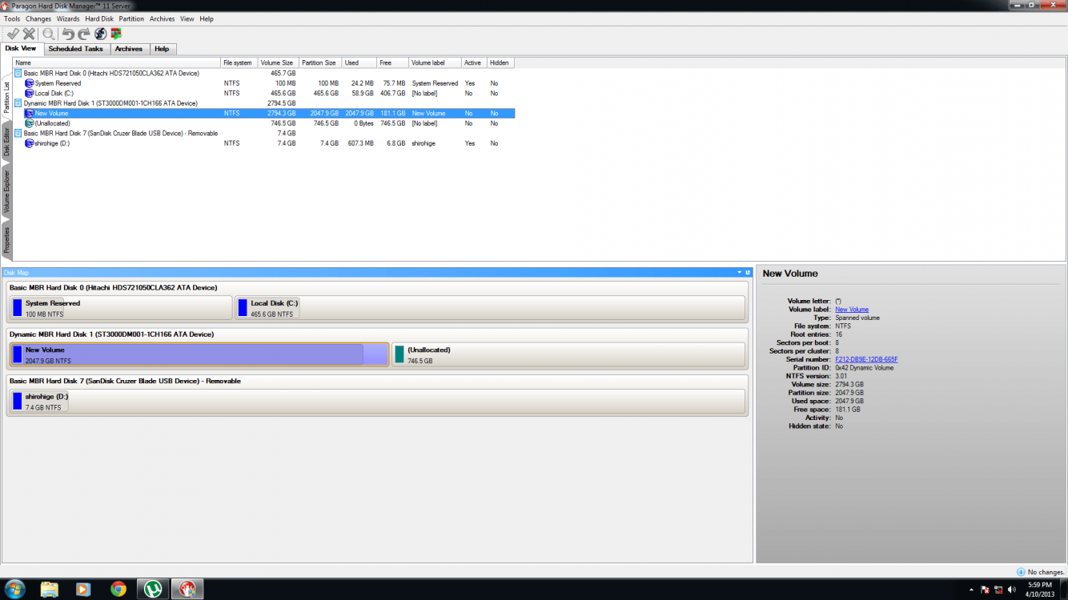Image resolution: width=1068 pixels, height=600 pixels.
Task: Click the Paragon taskbar button
Action: tap(187, 590)
